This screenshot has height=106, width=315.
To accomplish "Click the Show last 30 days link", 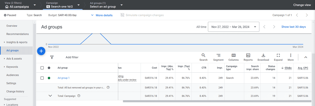I will pos(293,27).
